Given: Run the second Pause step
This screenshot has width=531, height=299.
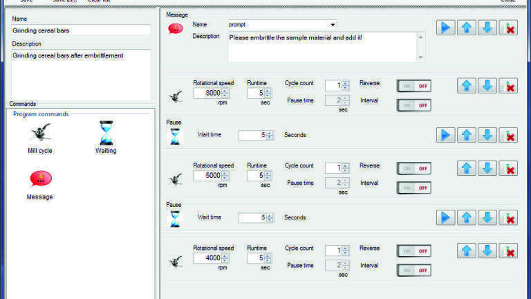Looking at the screenshot, I should coord(445,217).
